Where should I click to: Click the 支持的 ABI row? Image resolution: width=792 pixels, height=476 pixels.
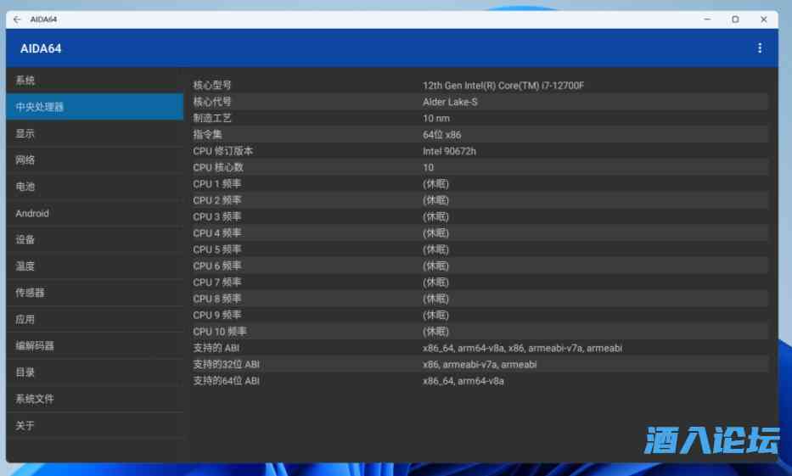click(480, 348)
